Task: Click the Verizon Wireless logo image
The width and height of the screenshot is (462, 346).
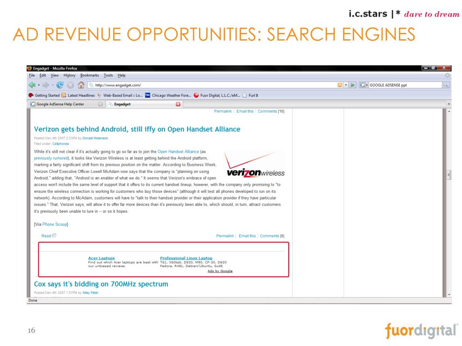Action: tap(254, 165)
